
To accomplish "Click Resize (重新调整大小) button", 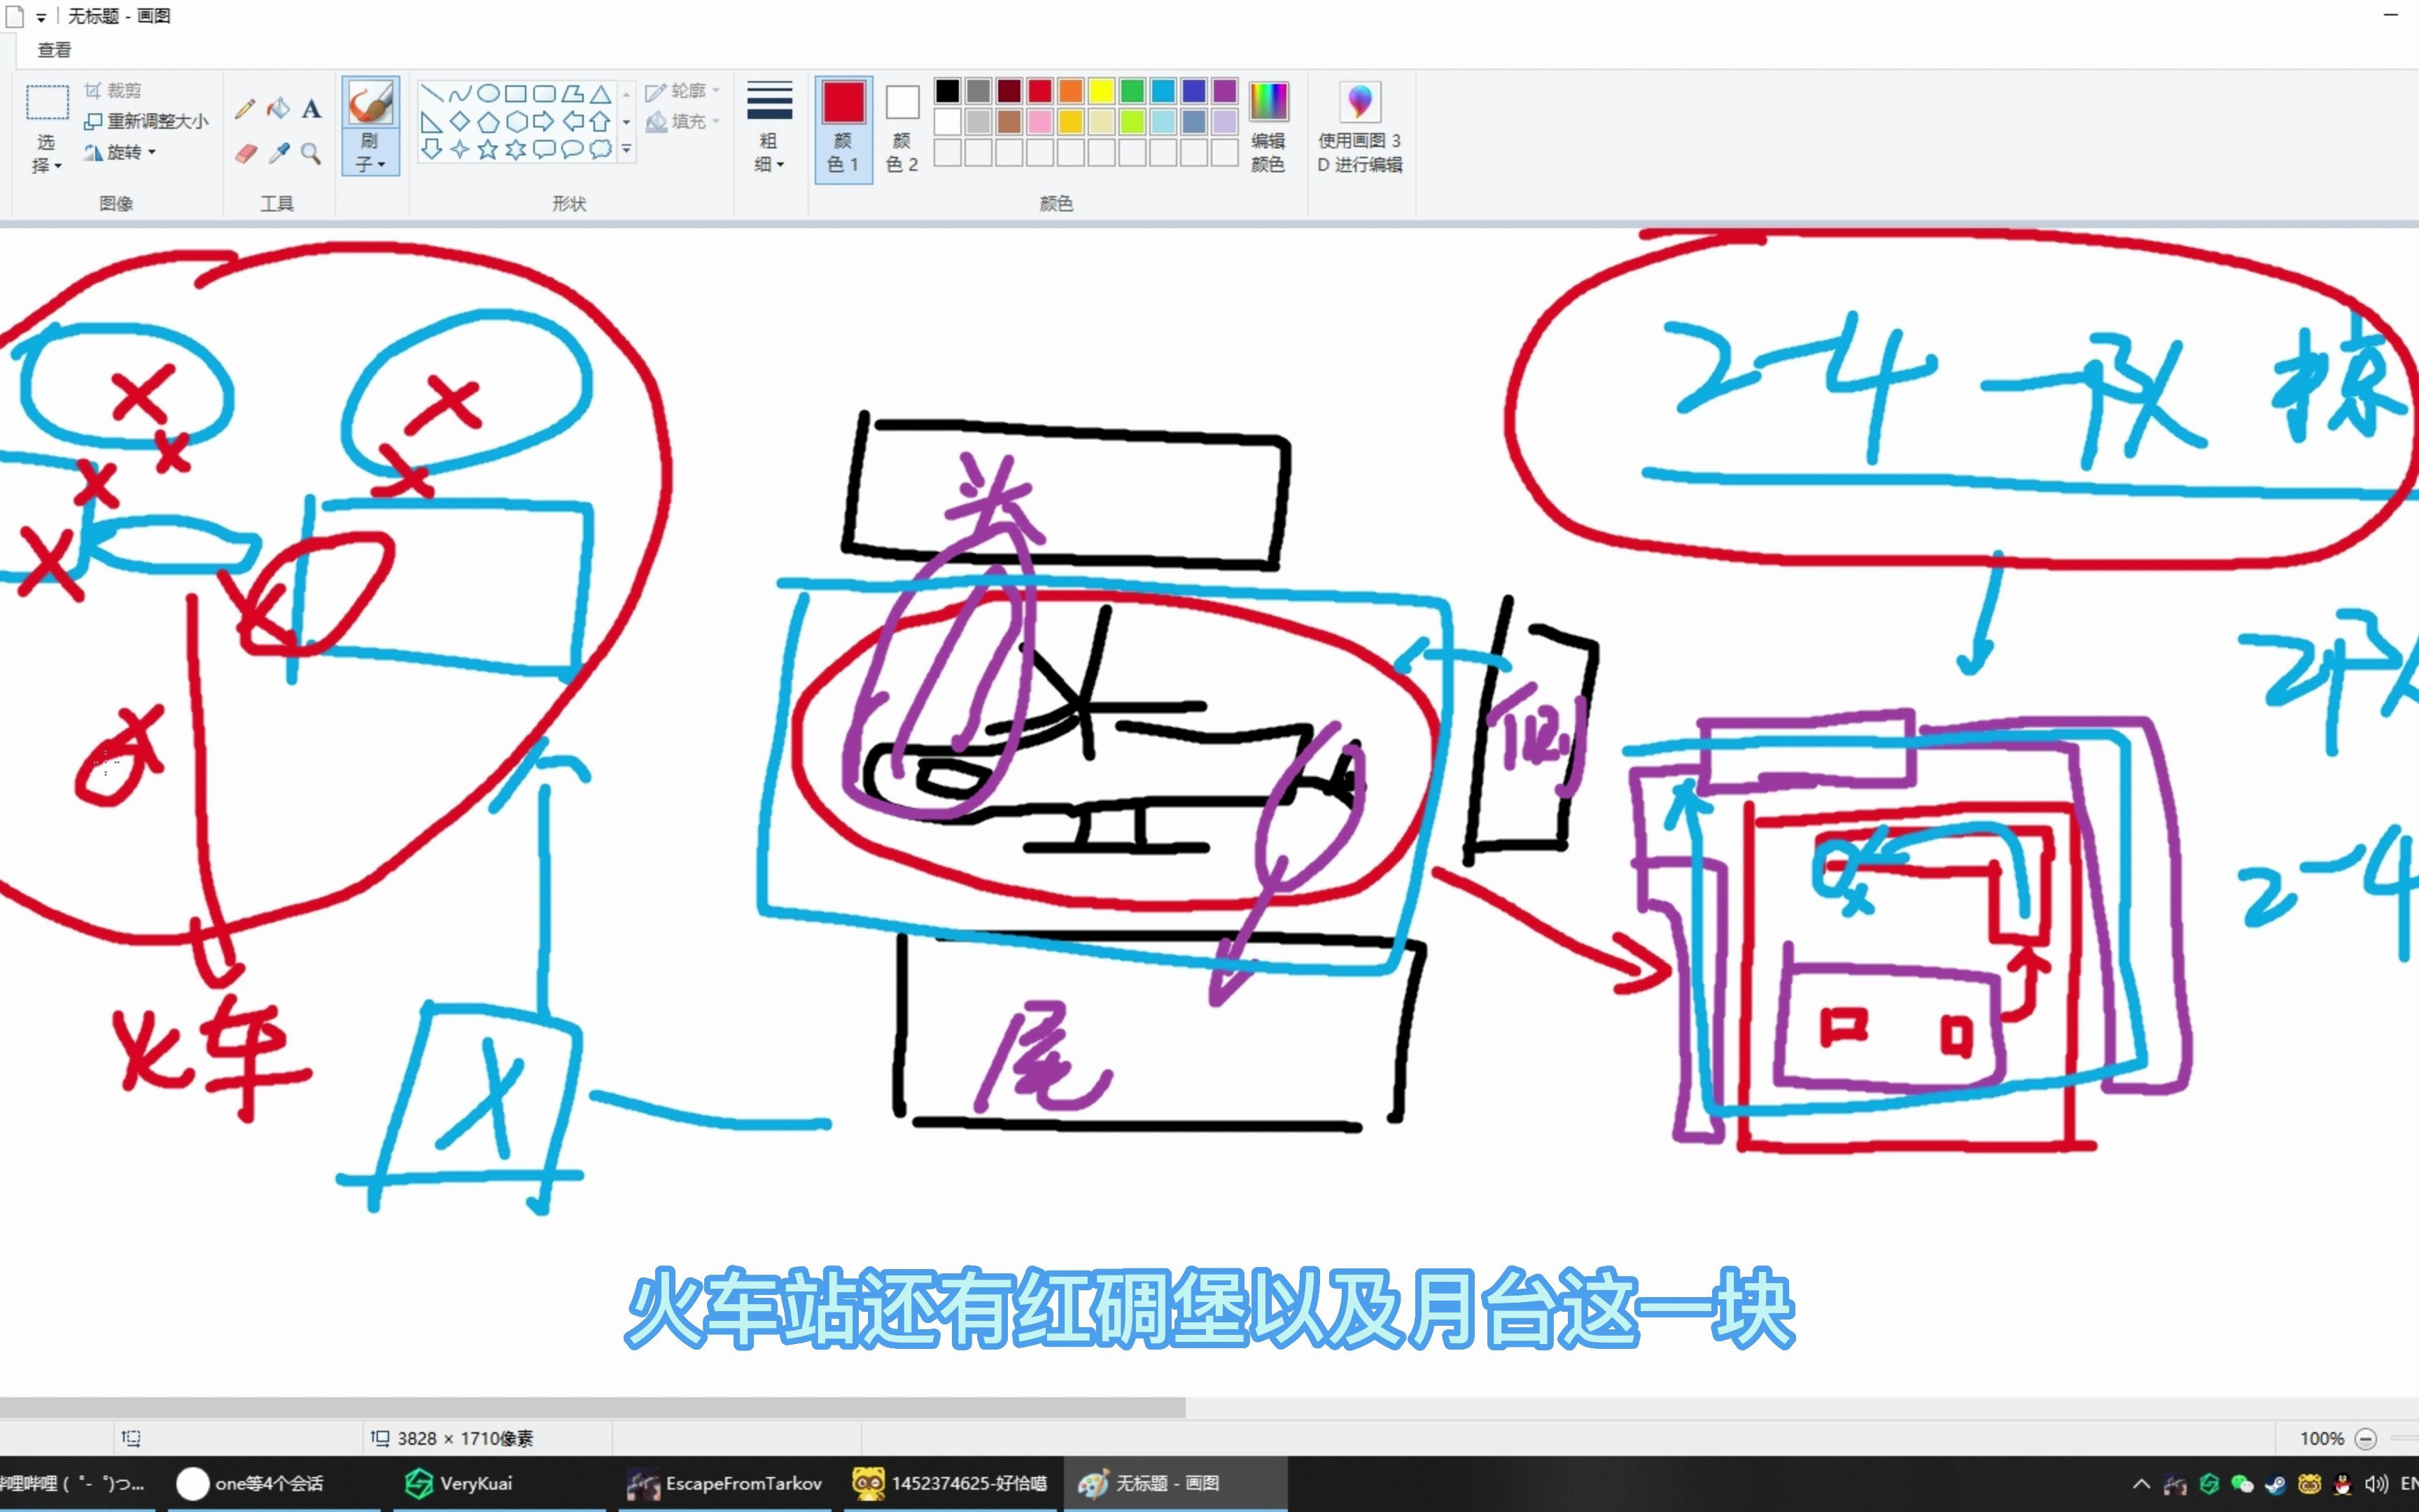I will click(x=146, y=121).
